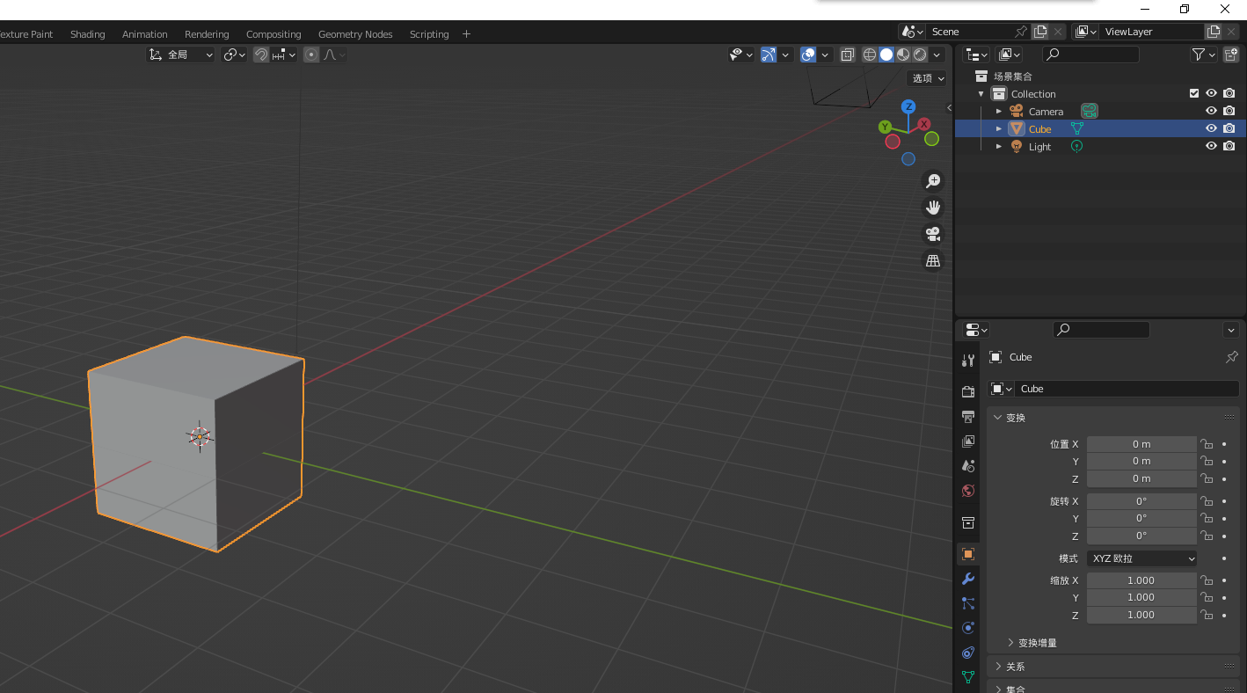The width and height of the screenshot is (1247, 693).
Task: Switch perspective/orthographic grid icon
Action: pos(932,260)
